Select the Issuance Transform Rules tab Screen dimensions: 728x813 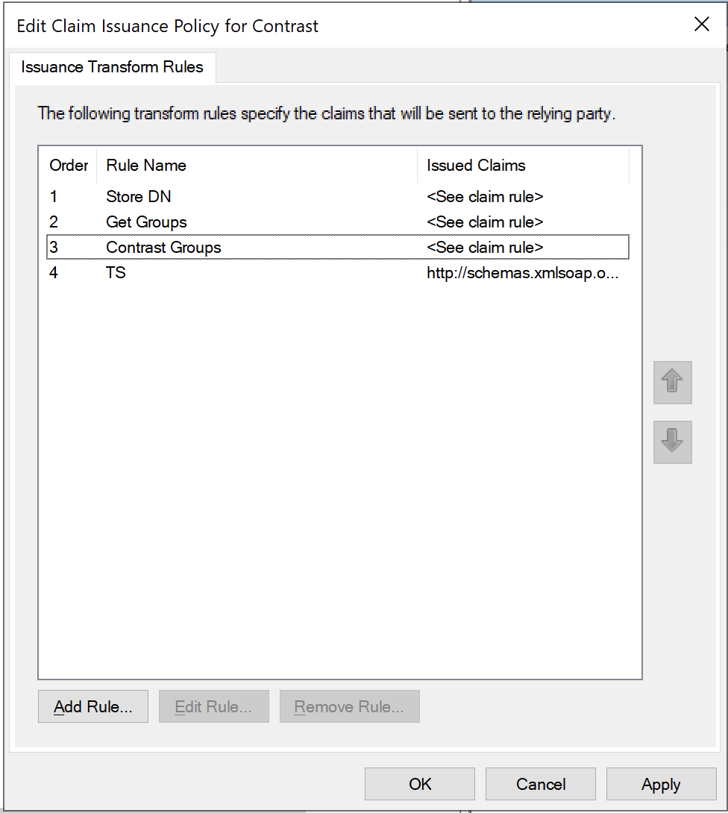click(x=112, y=67)
